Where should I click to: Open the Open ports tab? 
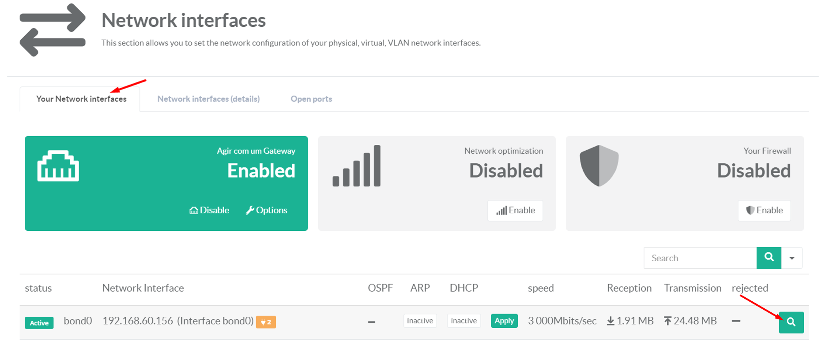311,99
